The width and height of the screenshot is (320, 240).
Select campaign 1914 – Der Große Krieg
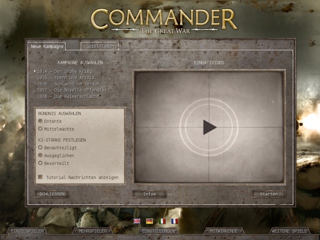[64, 71]
